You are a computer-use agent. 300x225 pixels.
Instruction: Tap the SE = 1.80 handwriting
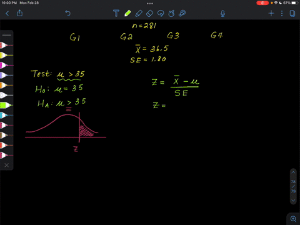(148, 59)
